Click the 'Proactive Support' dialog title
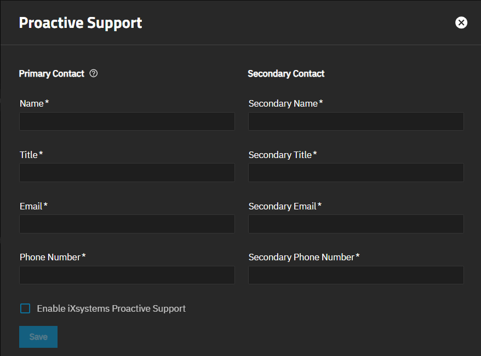 (81, 23)
